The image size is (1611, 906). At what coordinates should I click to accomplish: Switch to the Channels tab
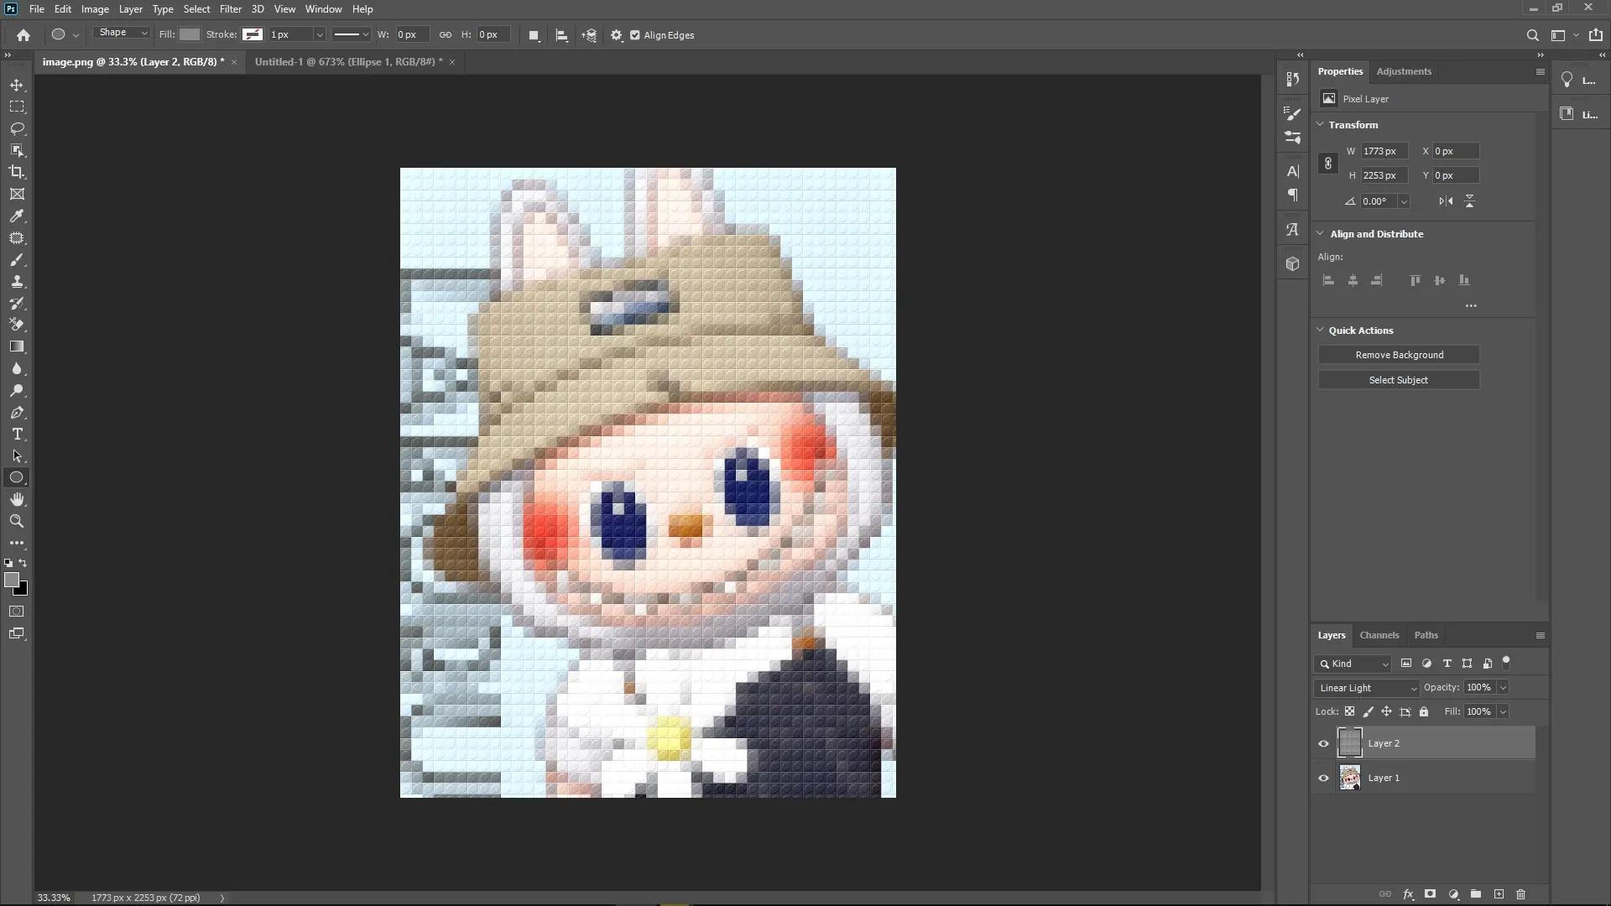pos(1379,635)
